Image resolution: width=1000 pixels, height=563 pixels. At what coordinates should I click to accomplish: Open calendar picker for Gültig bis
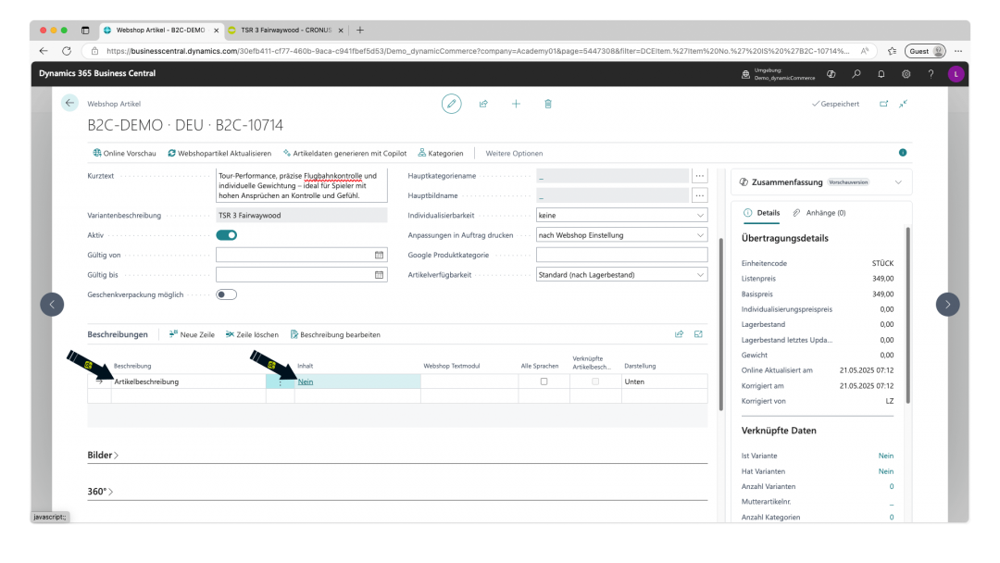click(x=379, y=275)
